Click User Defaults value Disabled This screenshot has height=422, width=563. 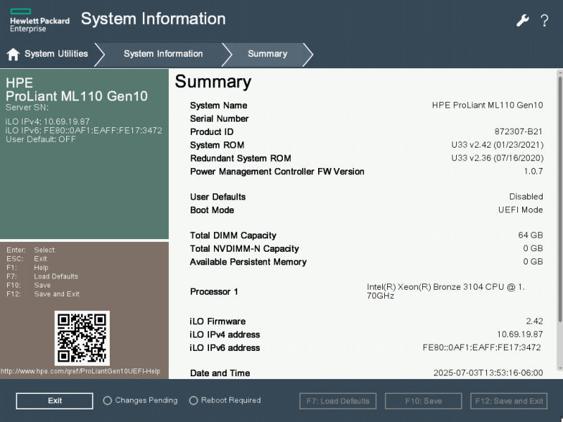[x=526, y=197]
